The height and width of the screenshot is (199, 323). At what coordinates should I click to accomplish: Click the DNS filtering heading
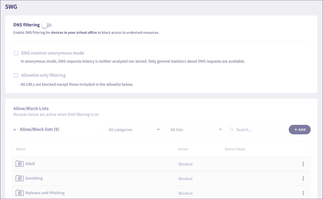coord(27,25)
